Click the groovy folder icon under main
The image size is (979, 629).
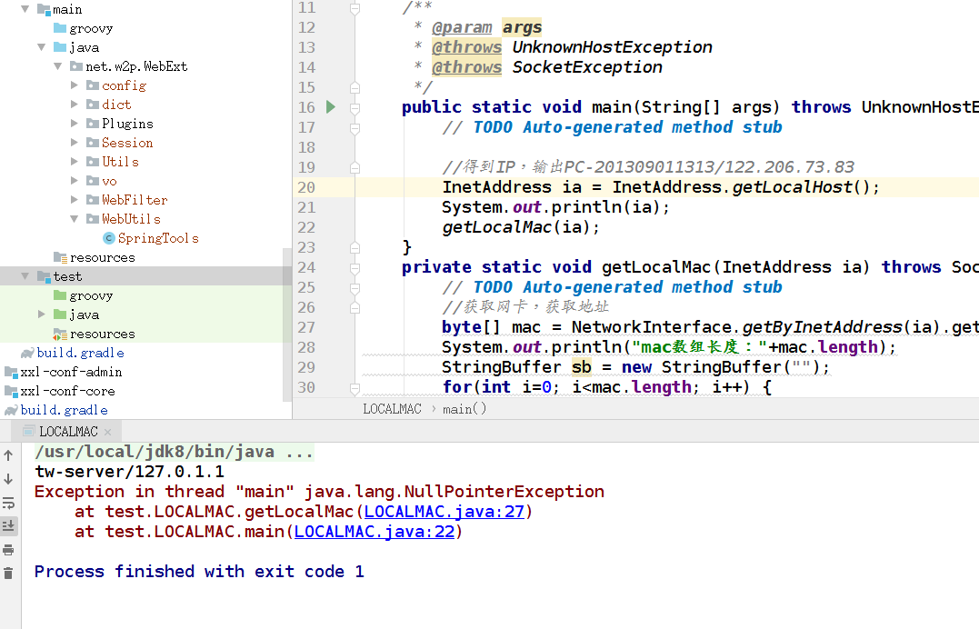(x=60, y=28)
